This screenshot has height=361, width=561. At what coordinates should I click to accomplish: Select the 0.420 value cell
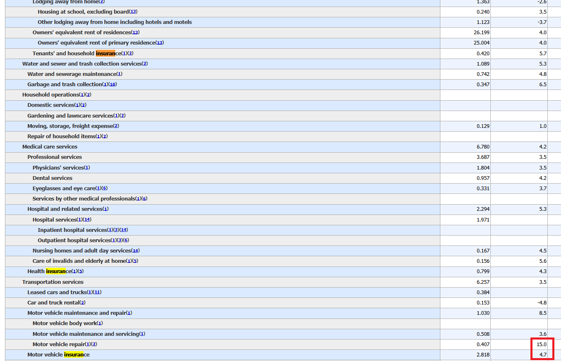[465, 53]
